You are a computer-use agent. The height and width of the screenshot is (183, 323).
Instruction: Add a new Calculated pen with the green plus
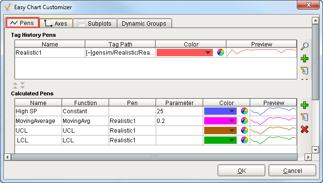coord(305,105)
